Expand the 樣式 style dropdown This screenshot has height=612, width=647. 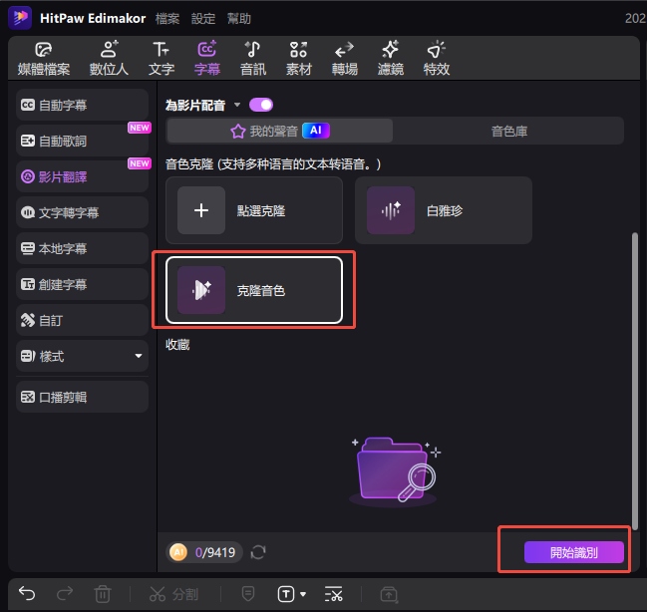coord(139,356)
